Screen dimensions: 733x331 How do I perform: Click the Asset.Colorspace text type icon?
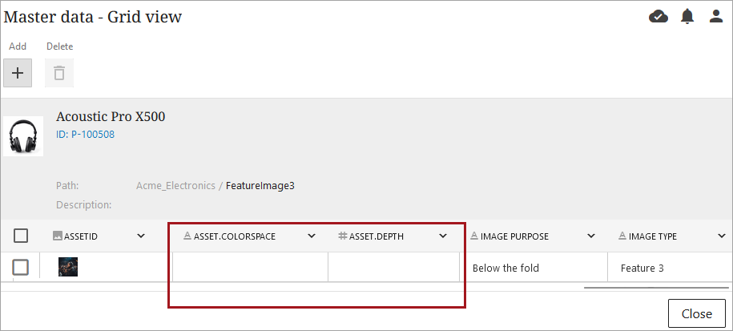click(187, 236)
